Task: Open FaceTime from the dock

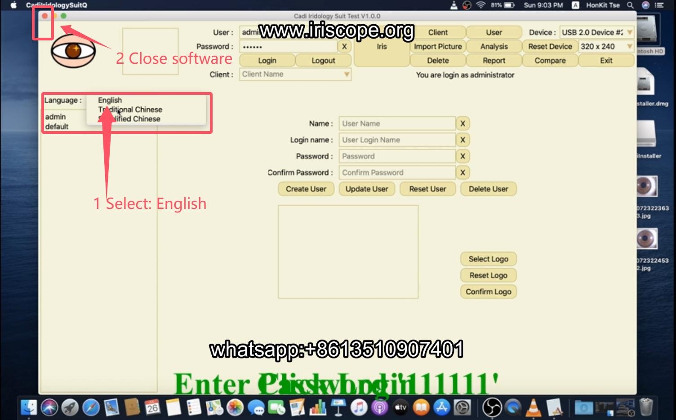Action: 276,408
